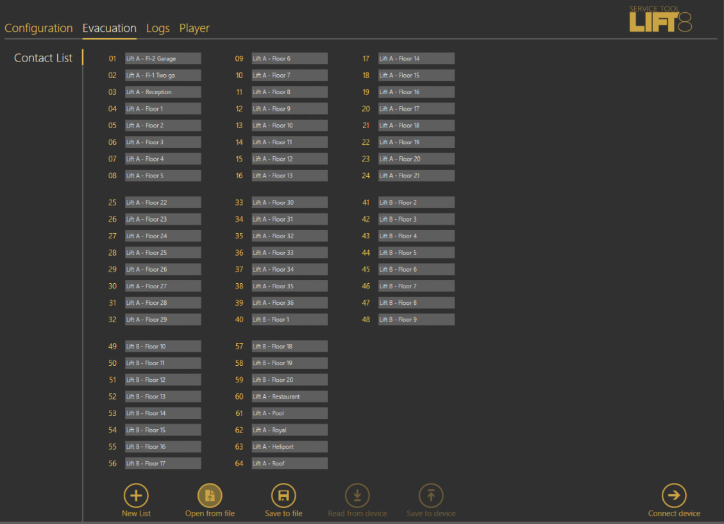Viewport: 724px width, 524px height.
Task: Edit contact 01 Lift A Fl-2 Garage field
Action: pos(163,58)
